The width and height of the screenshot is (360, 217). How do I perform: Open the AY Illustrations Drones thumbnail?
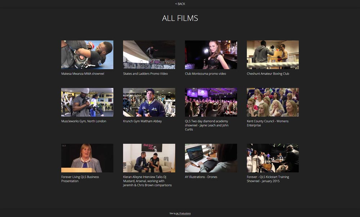(x=211, y=158)
